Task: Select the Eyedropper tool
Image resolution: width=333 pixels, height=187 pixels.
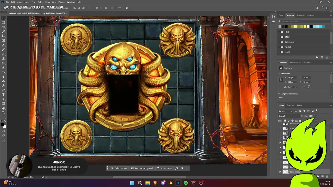Action: (x=3, y=45)
